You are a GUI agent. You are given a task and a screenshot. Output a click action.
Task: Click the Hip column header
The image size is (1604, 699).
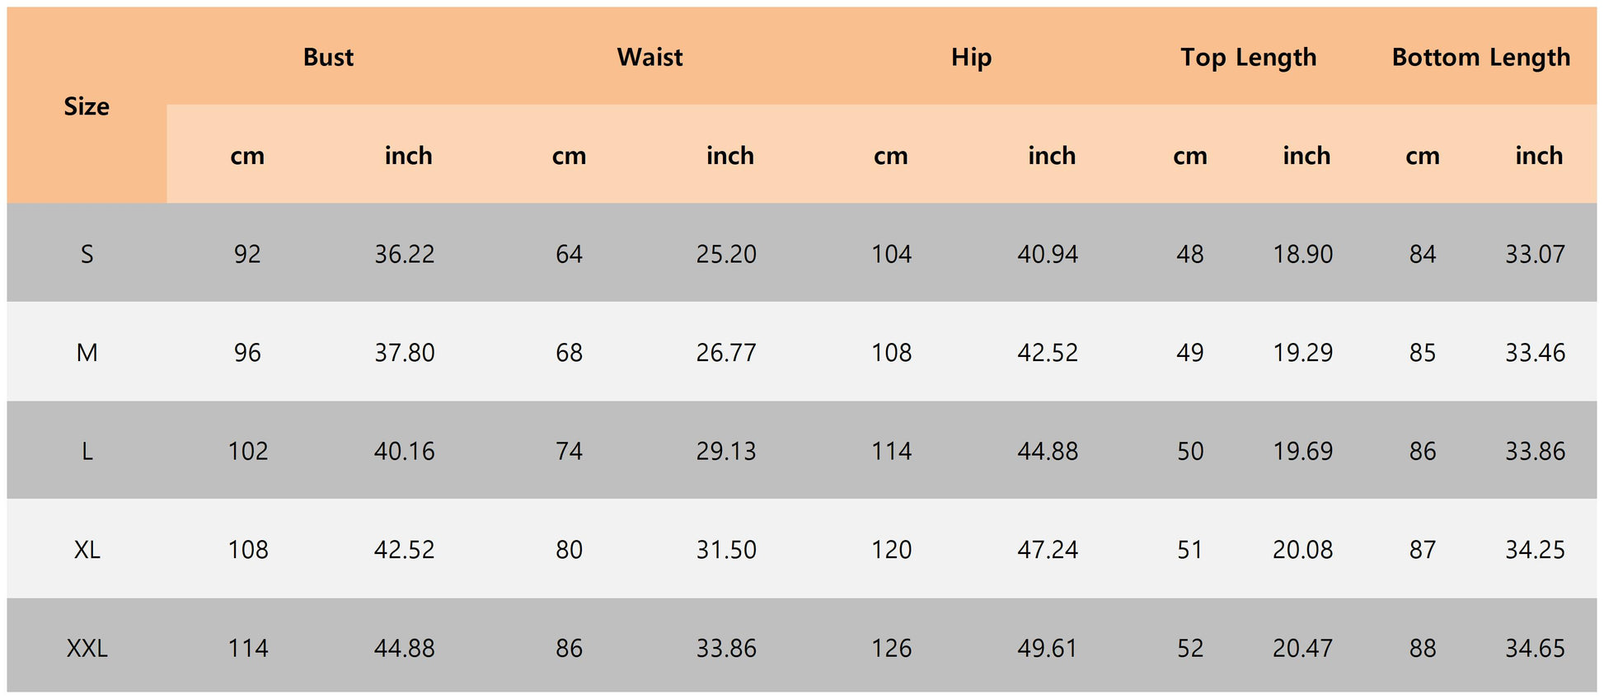(971, 57)
